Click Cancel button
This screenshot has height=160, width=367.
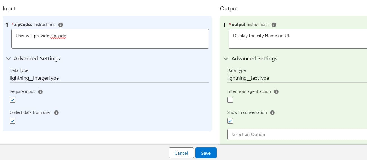(x=181, y=153)
